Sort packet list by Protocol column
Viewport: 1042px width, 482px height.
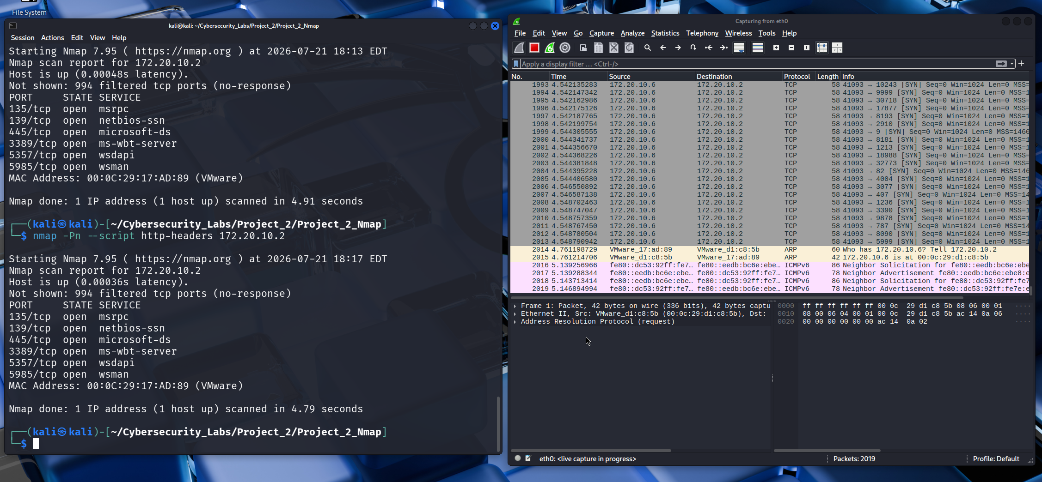pos(798,77)
